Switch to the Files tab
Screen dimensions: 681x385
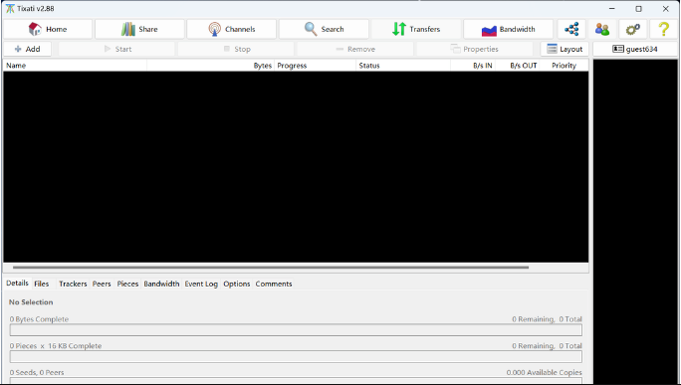pos(41,284)
